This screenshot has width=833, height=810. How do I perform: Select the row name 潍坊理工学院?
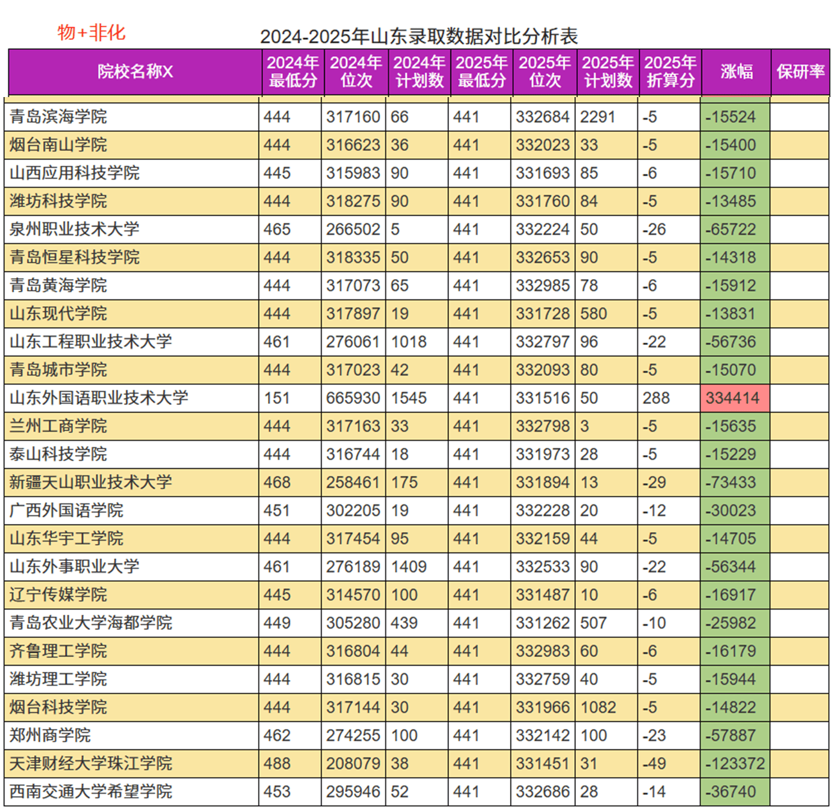point(58,679)
